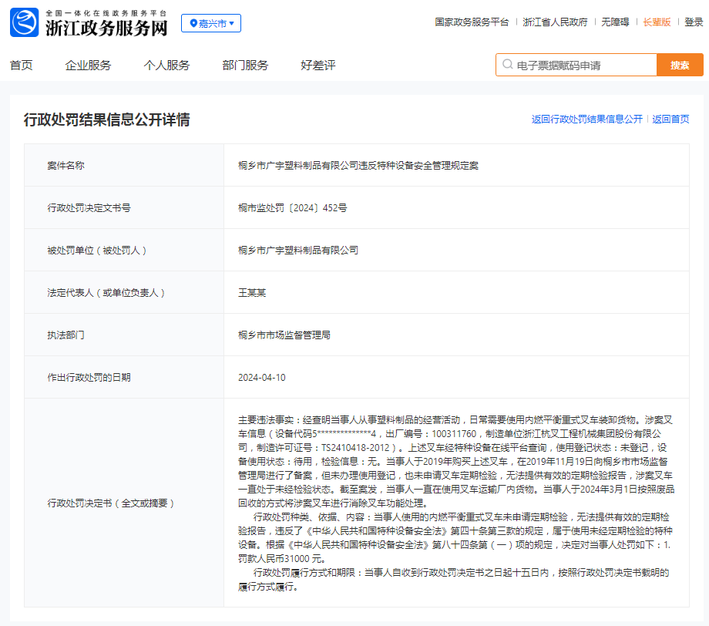Image resolution: width=709 pixels, height=626 pixels.
Task: Switch to 长辈版 elder-friendly version
Action: point(657,22)
